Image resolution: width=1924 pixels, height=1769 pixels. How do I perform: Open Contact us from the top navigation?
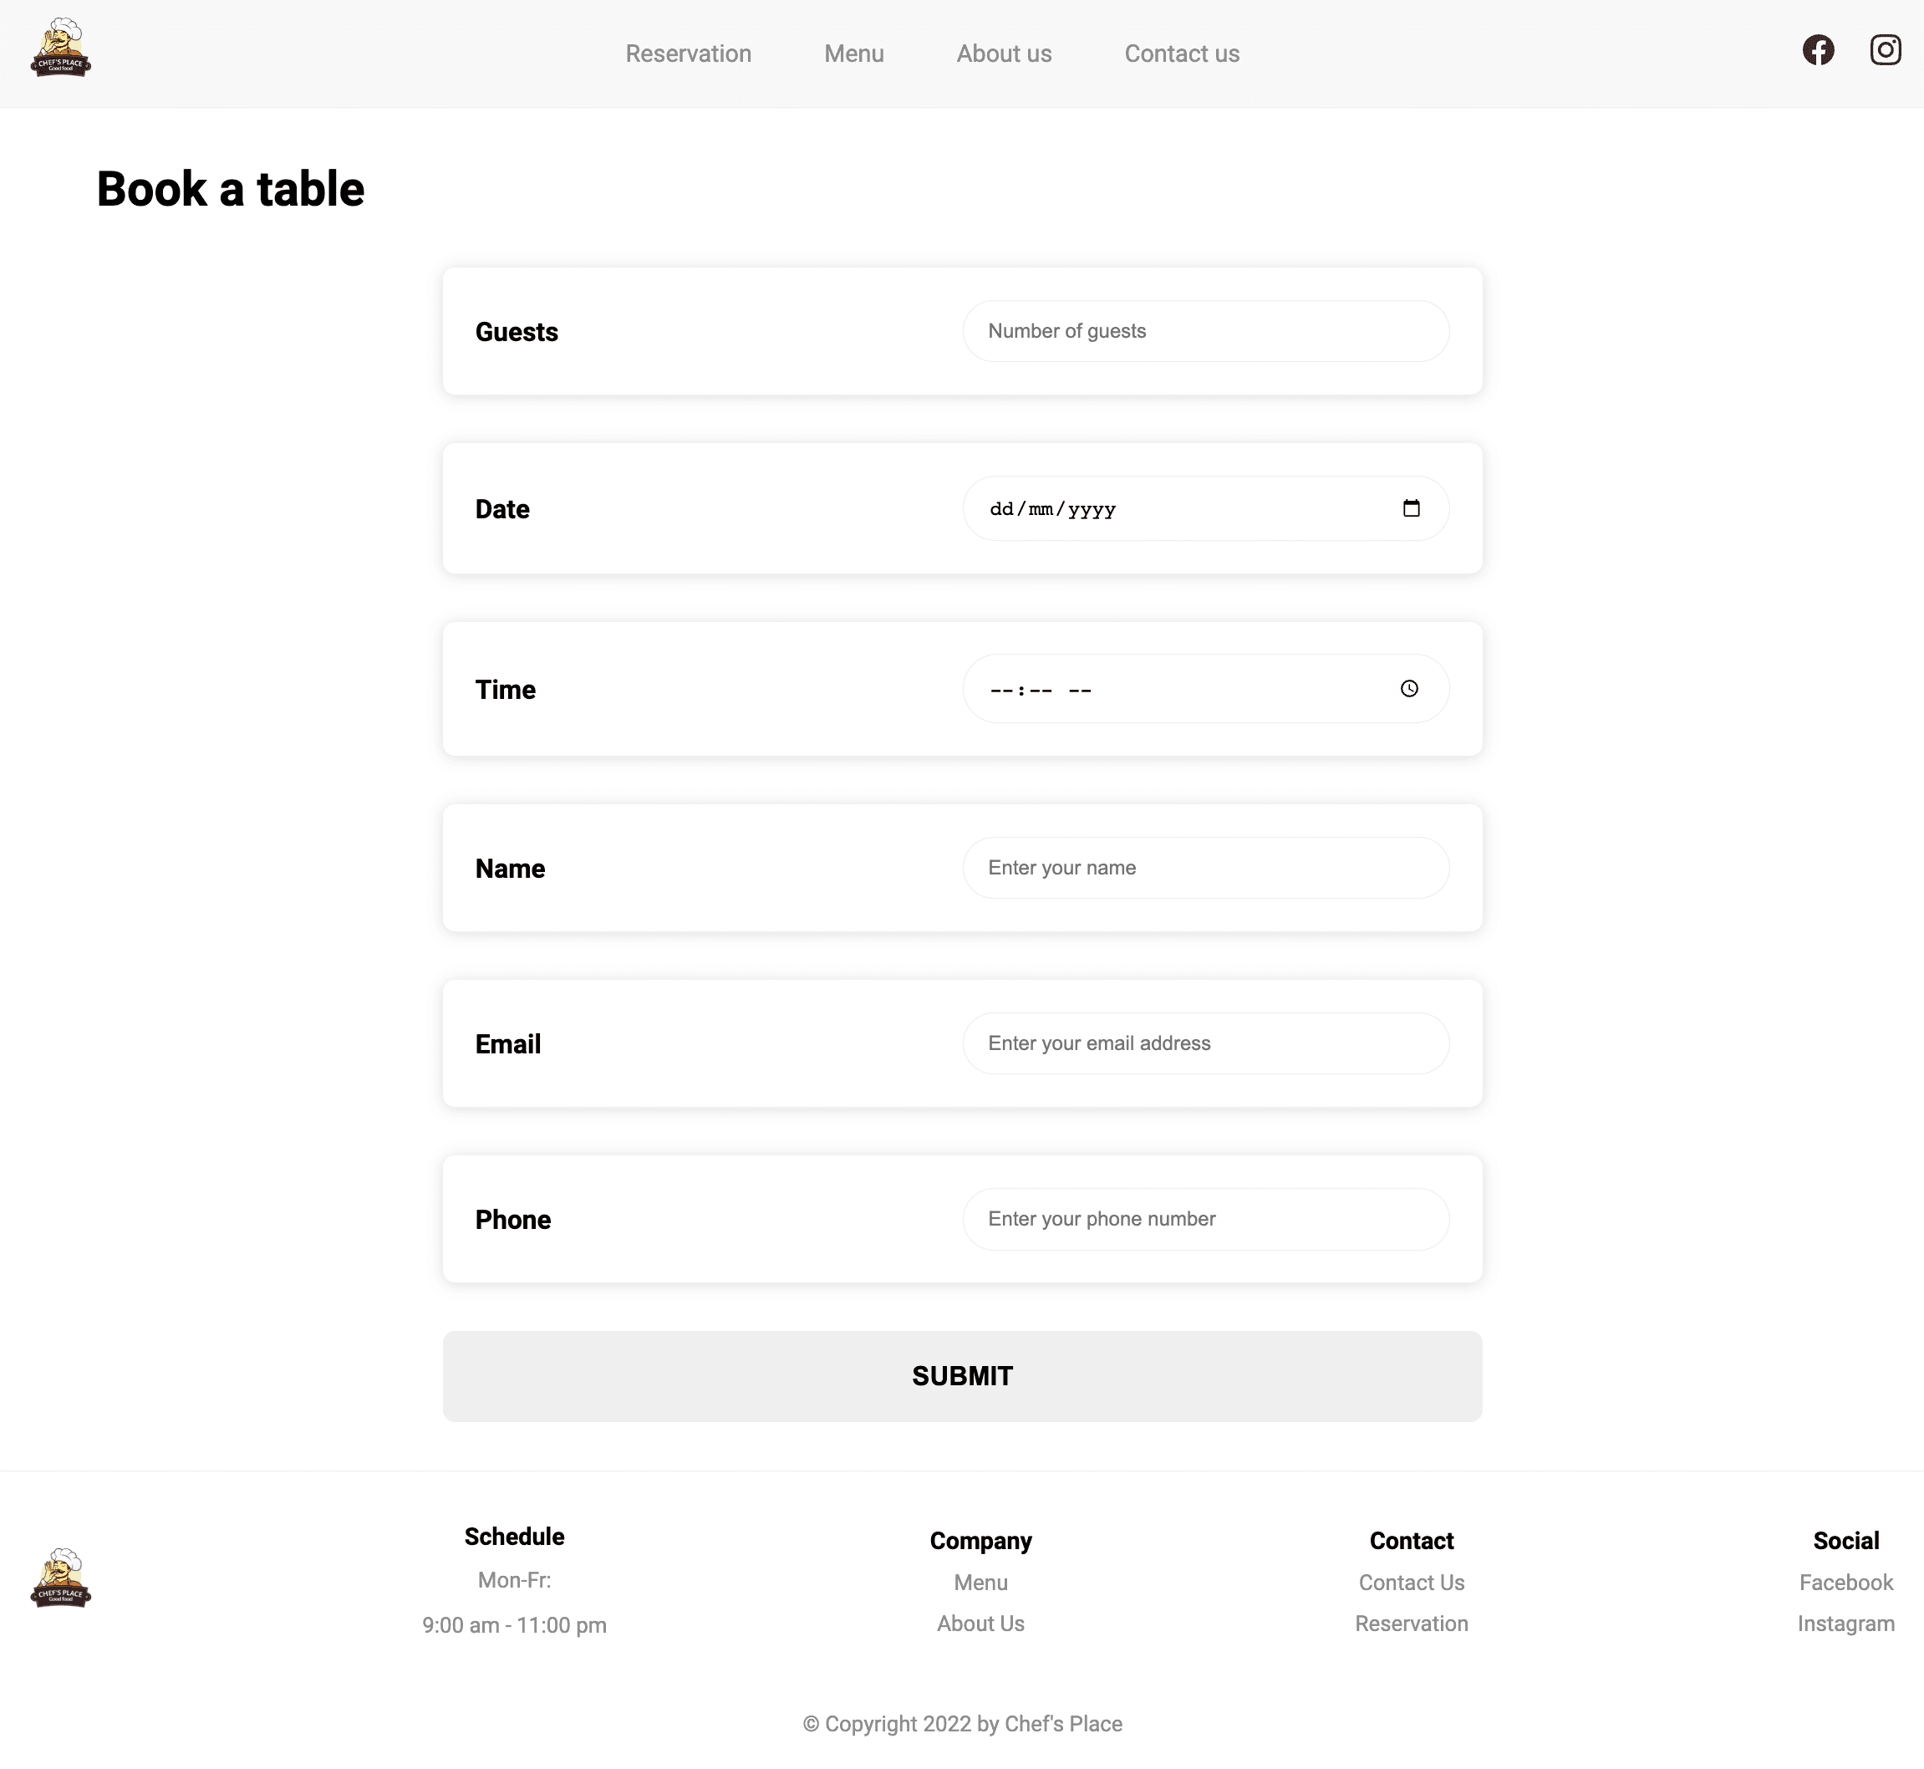(x=1181, y=54)
